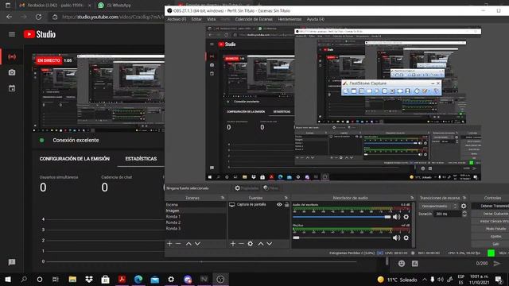This screenshot has height=286, width=509.
Task: Open Filtros button above source panels
Action: pos(270,188)
